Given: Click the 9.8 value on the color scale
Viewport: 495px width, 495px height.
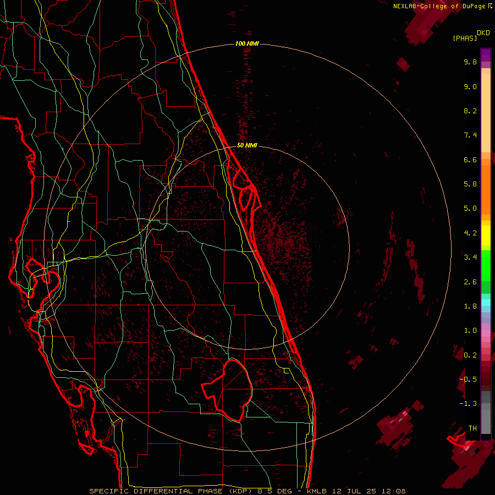Looking at the screenshot, I should click(470, 62).
